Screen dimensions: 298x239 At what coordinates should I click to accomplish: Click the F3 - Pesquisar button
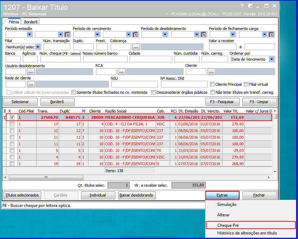point(222,102)
